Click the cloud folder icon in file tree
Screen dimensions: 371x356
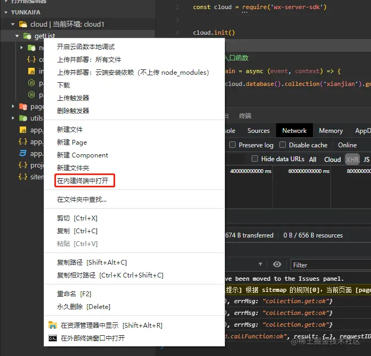click(x=23, y=24)
